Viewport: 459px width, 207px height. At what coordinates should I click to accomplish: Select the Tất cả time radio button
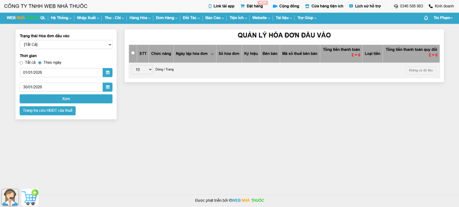[x=21, y=63]
